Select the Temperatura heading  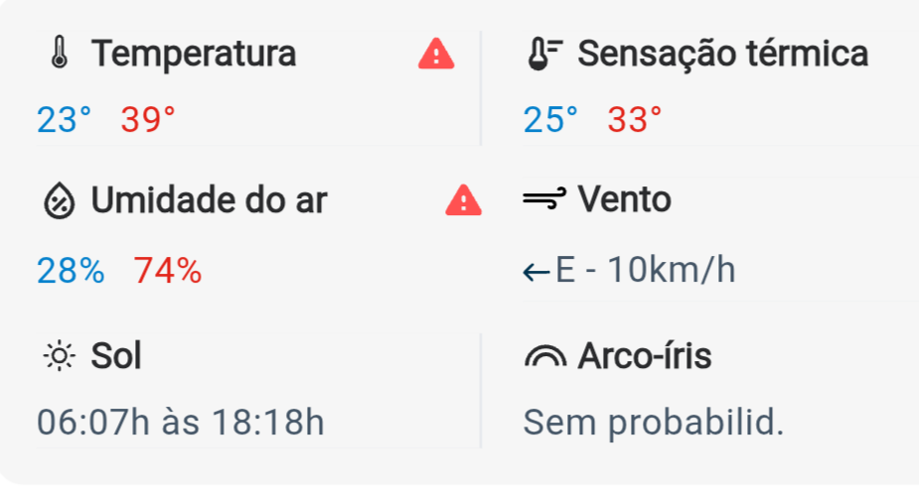pyautogui.click(x=194, y=54)
